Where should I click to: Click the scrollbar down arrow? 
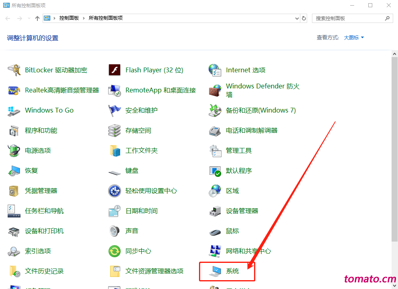pyautogui.click(x=394, y=286)
